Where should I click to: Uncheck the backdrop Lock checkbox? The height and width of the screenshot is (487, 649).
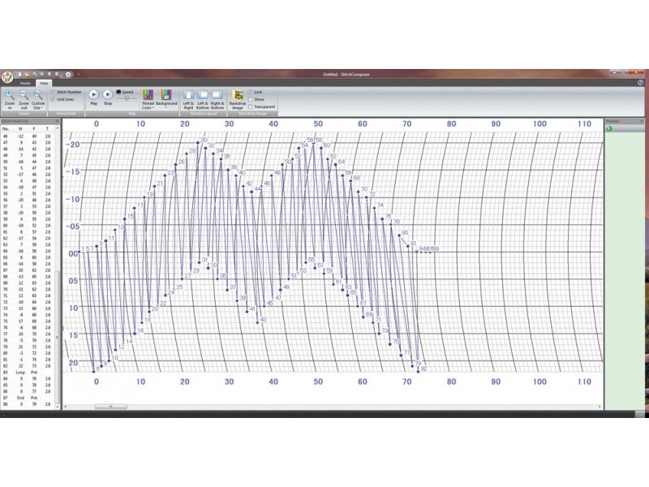pyautogui.click(x=251, y=93)
